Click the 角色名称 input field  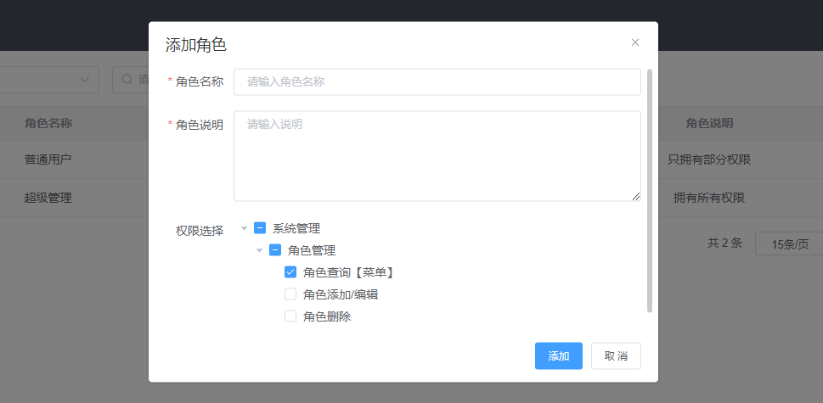(x=437, y=81)
